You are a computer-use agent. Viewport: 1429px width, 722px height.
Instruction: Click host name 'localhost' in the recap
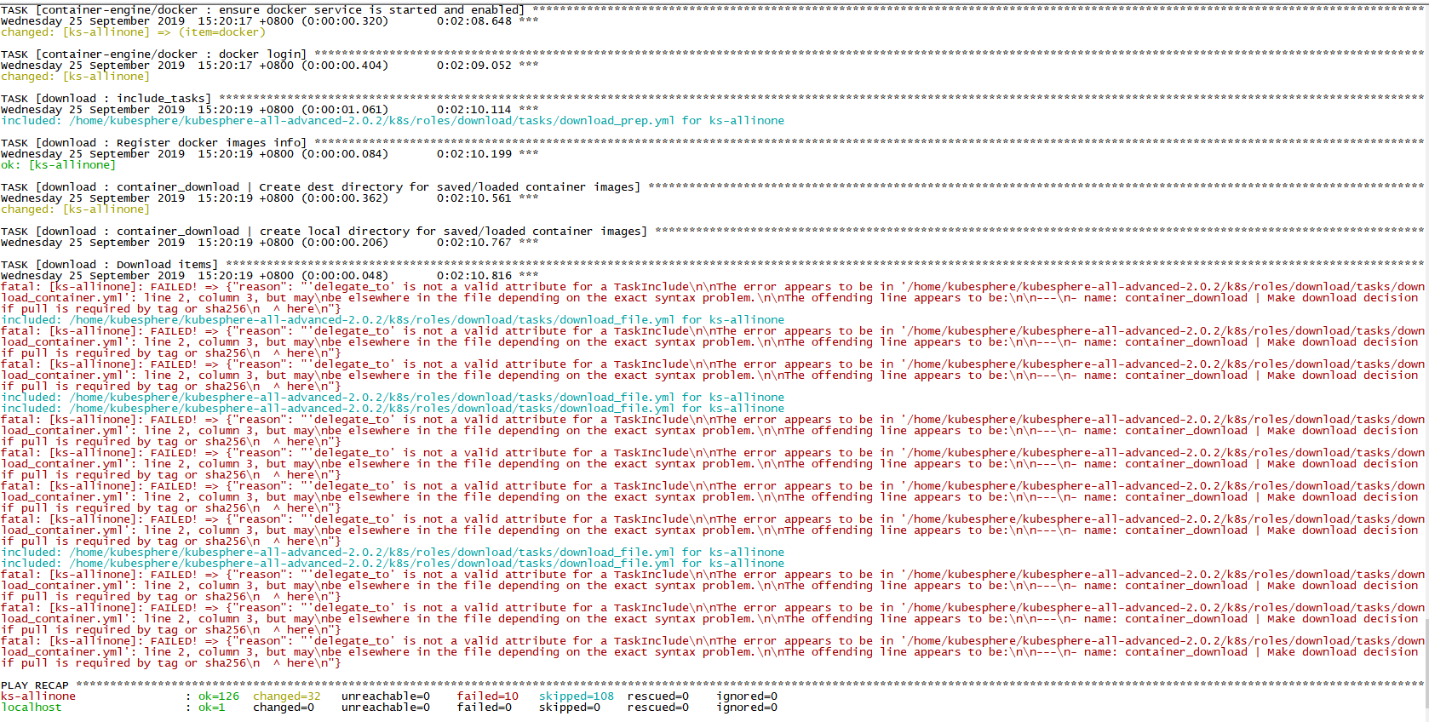[x=32, y=708]
